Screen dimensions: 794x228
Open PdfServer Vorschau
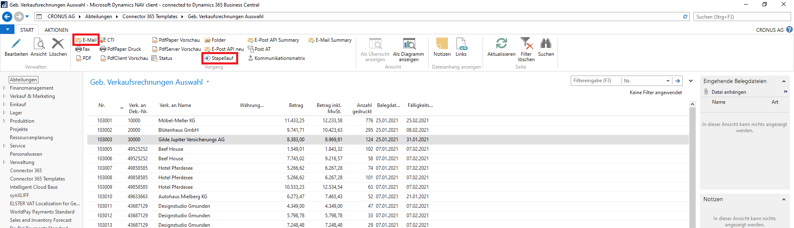(176, 49)
